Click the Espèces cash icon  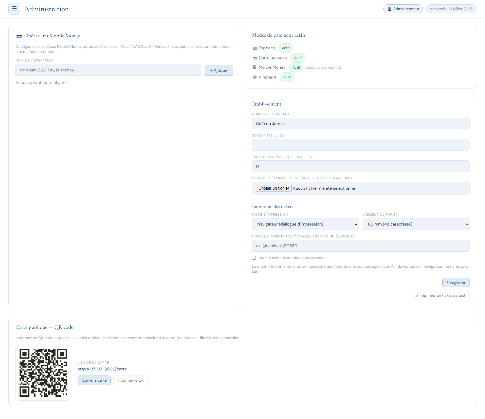point(255,48)
